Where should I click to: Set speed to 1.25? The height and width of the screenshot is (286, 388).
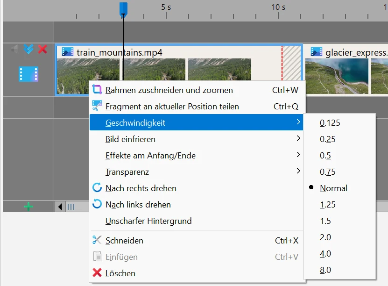pyautogui.click(x=339, y=205)
